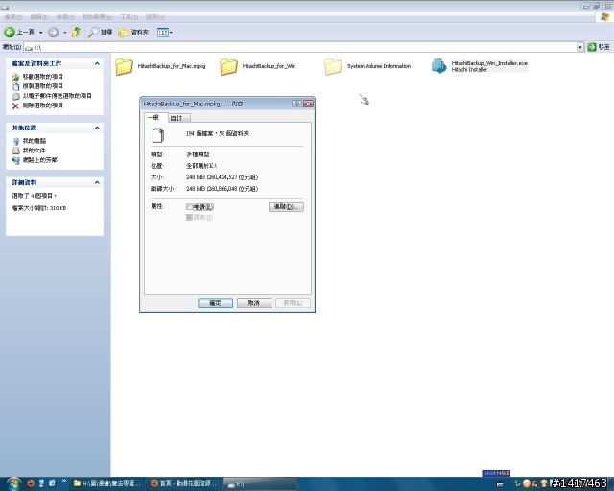This screenshot has height=491, width=614.
Task: Toggle the Read-only attribute checkbox
Action: [x=189, y=207]
